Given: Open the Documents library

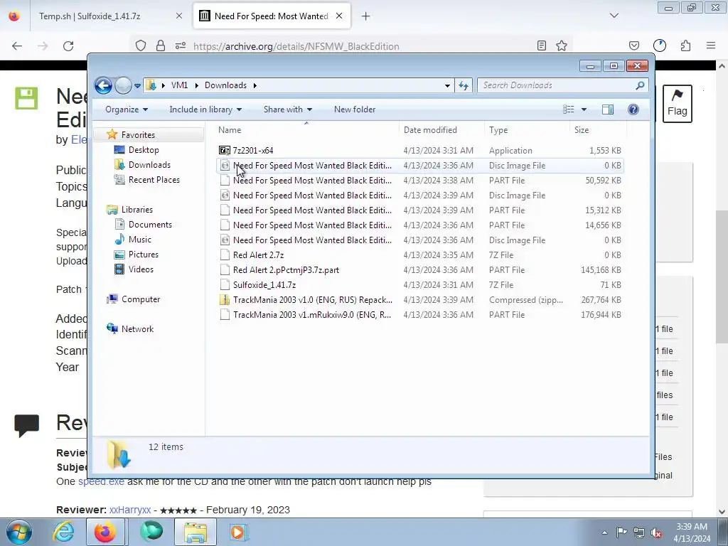Looking at the screenshot, I should tap(150, 225).
